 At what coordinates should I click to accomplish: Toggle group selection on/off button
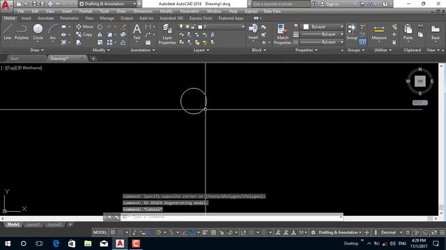[x=362, y=42]
